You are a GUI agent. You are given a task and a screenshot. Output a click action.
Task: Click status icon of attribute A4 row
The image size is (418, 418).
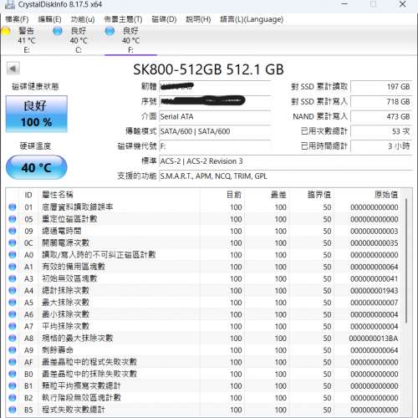tap(13, 291)
